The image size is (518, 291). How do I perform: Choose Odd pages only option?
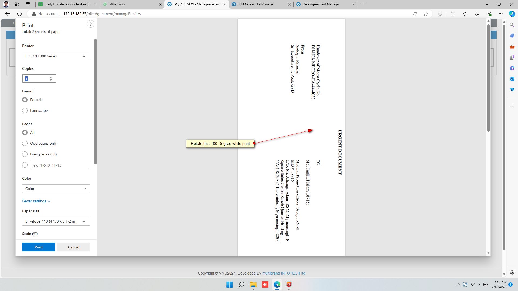point(25,143)
